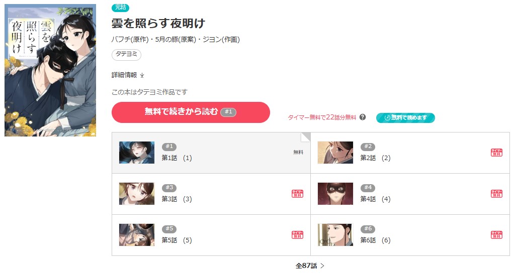Screen dimensions: 515x274
Task: Open episode 1 thumbnail
Action: (x=137, y=153)
